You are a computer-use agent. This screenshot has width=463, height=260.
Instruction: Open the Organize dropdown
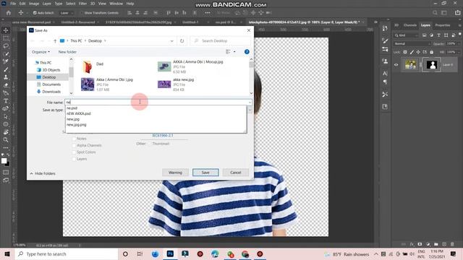point(41,52)
